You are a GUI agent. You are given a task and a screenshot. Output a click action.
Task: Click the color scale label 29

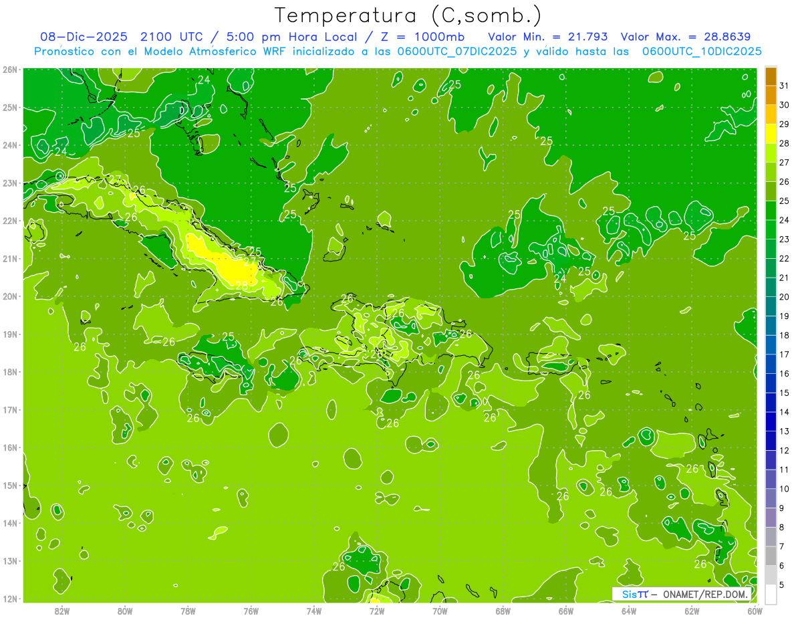pyautogui.click(x=785, y=124)
